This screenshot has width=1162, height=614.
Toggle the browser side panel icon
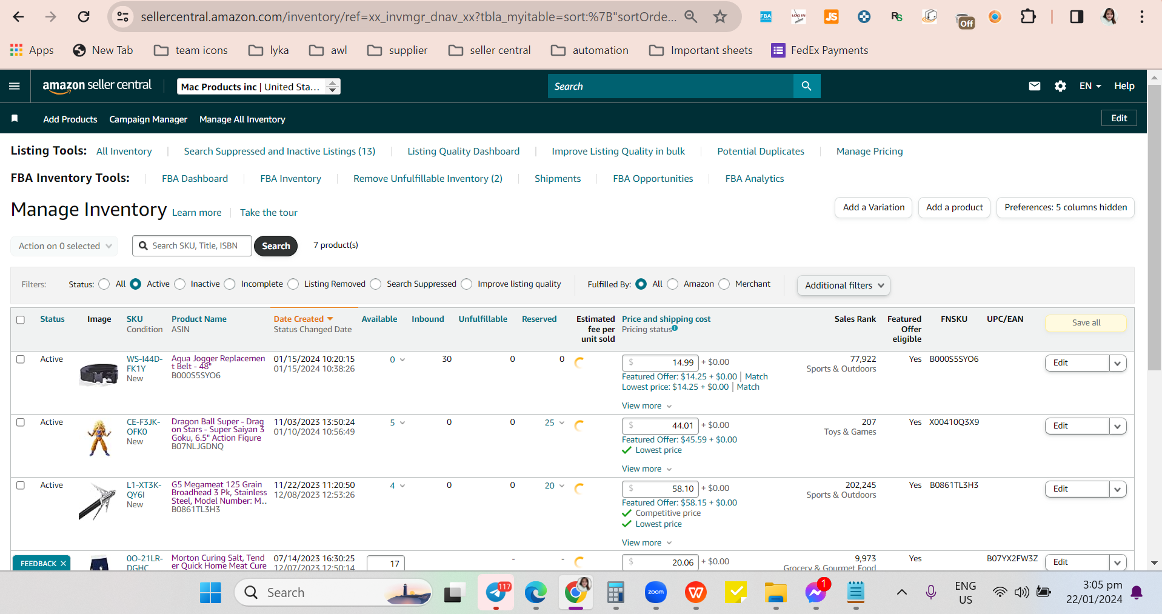(1077, 16)
